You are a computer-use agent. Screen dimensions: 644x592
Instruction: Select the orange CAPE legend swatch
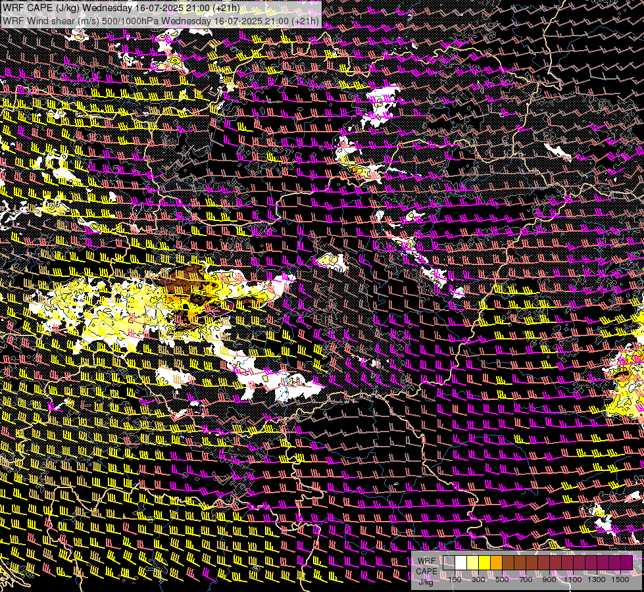[x=496, y=563]
